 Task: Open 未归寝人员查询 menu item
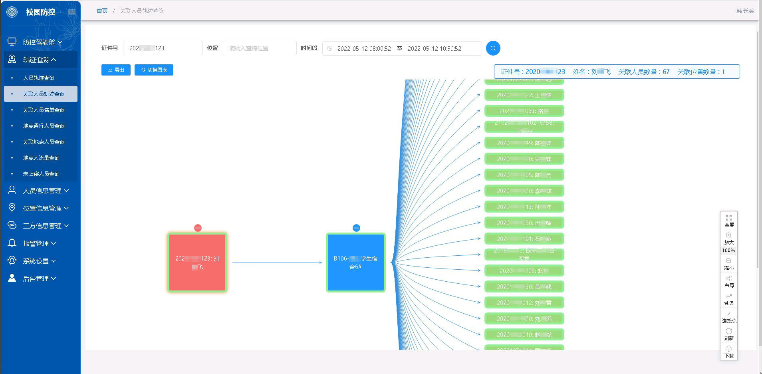pyautogui.click(x=41, y=174)
